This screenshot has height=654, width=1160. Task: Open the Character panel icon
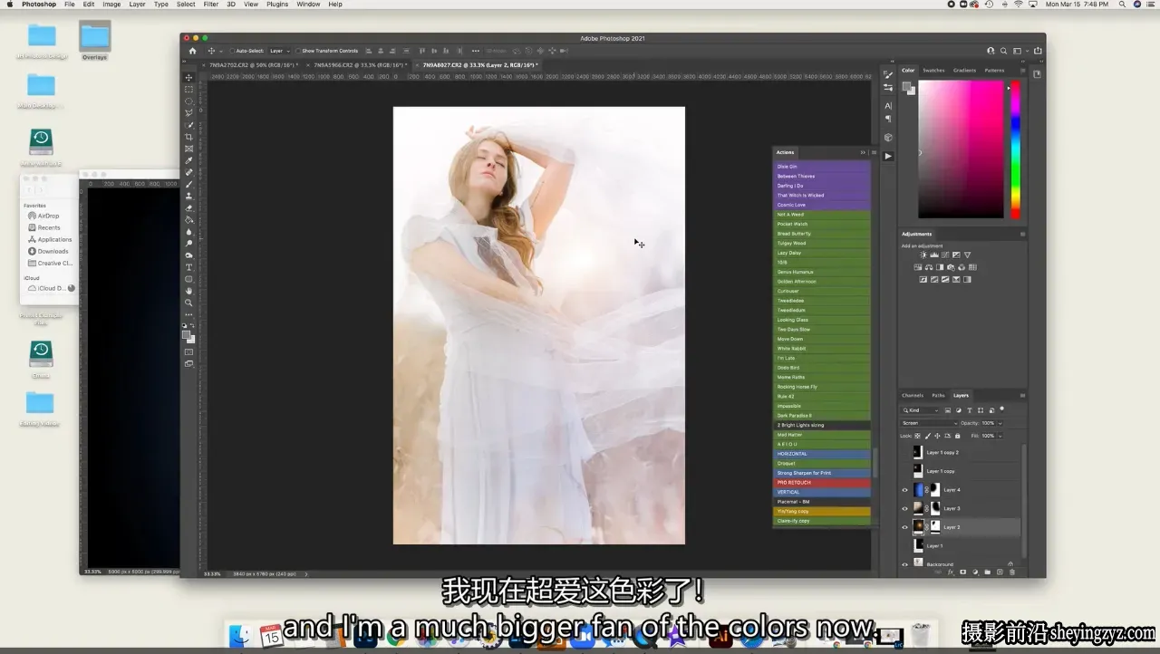point(888,106)
